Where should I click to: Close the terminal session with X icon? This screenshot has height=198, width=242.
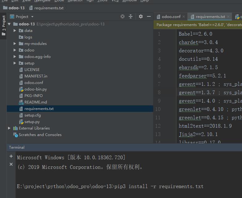11,164
